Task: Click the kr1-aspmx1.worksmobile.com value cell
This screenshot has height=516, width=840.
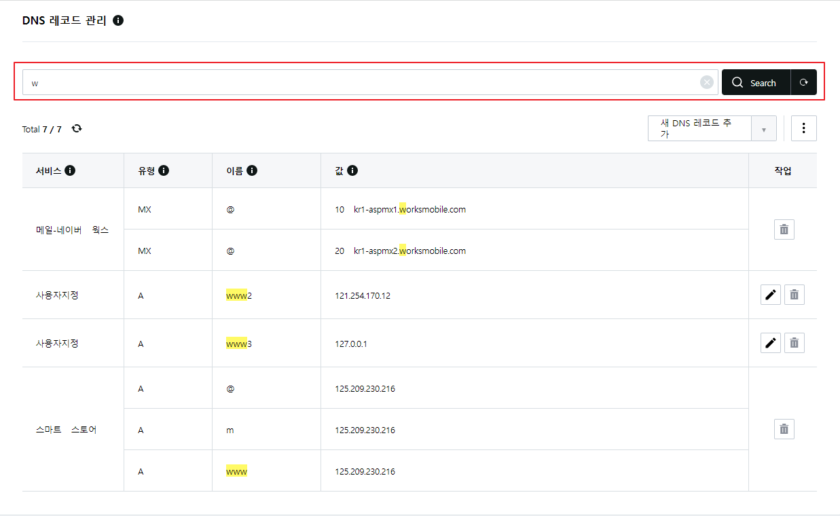Action: point(409,209)
